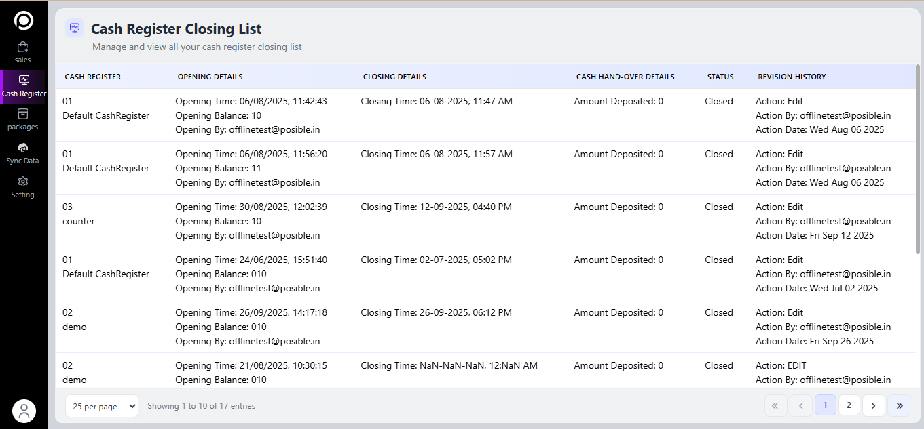Click the Posible logo at top of sidebar

pyautogui.click(x=24, y=20)
